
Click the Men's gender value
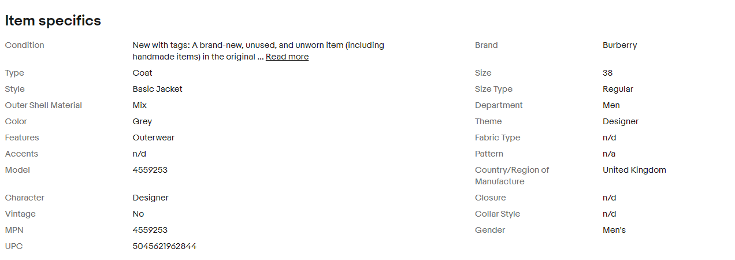coord(614,230)
